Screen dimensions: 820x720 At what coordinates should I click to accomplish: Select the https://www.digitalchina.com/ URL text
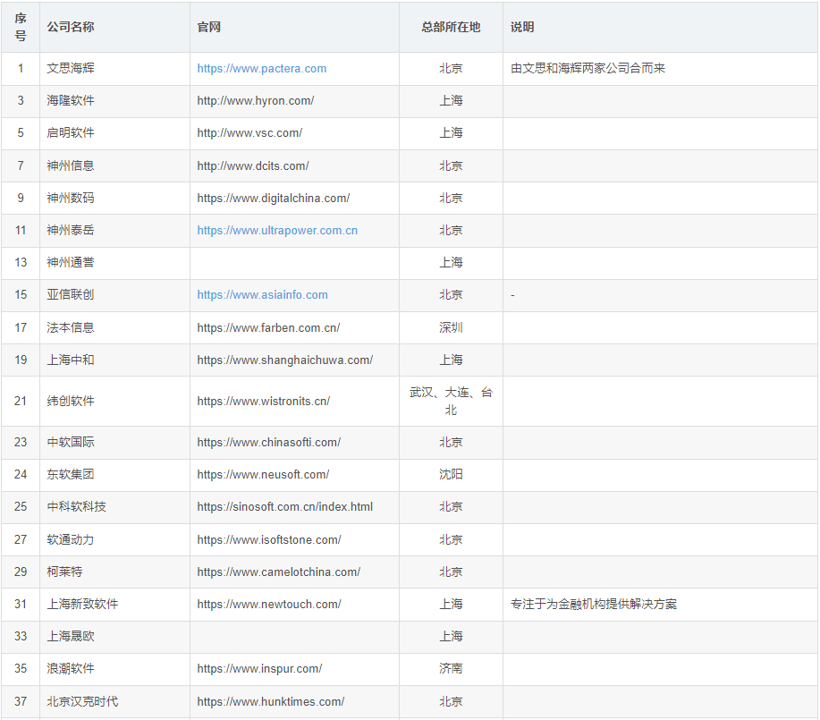273,199
